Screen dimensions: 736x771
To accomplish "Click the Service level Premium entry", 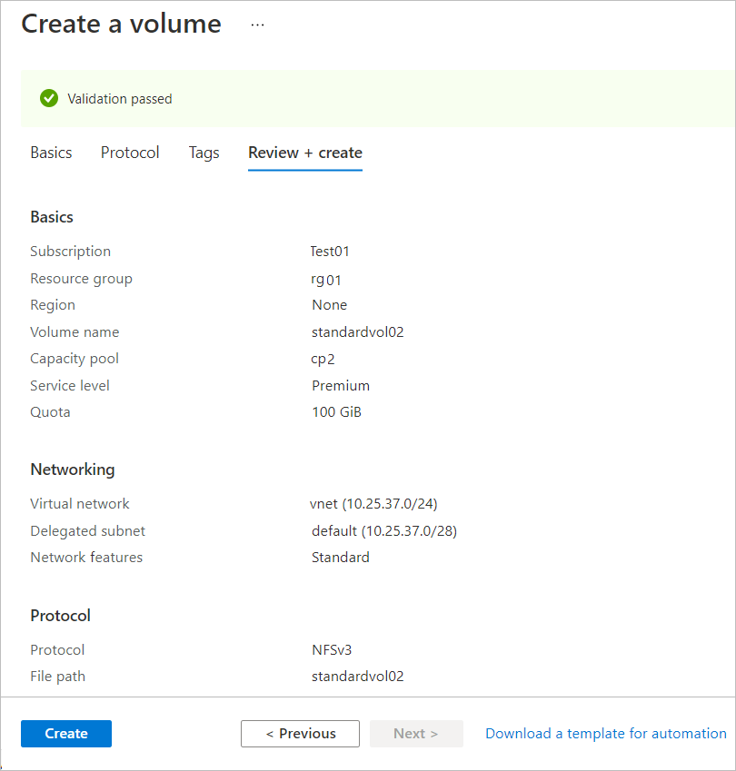I will coord(341,385).
